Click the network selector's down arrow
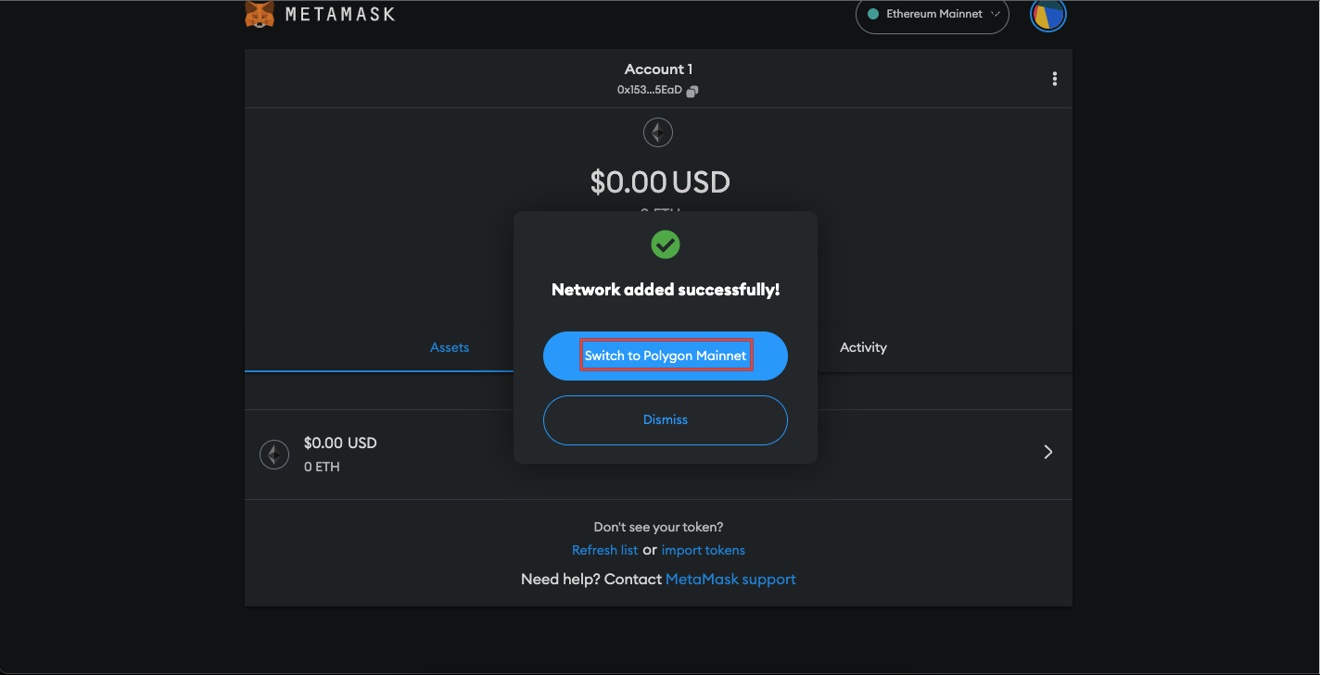1320x675 pixels. click(x=998, y=16)
